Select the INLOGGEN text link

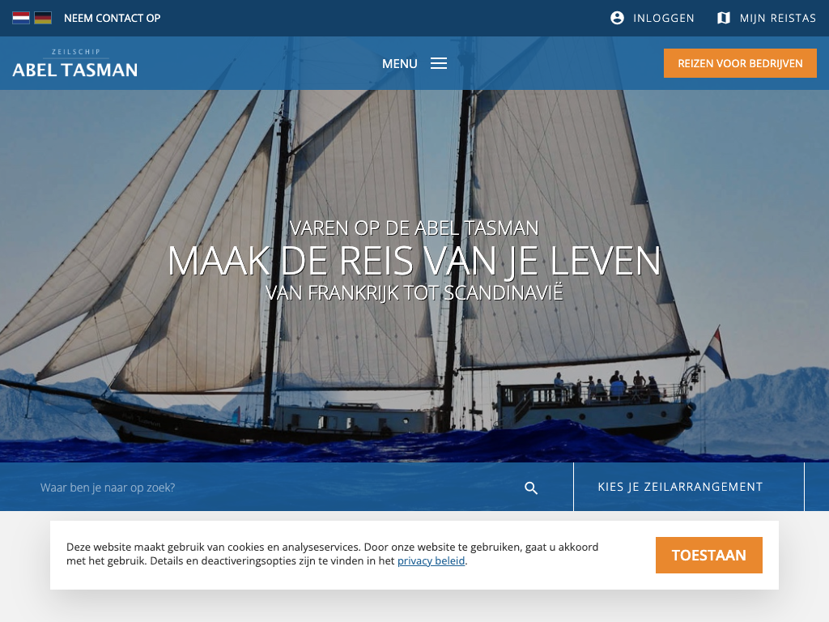664,18
